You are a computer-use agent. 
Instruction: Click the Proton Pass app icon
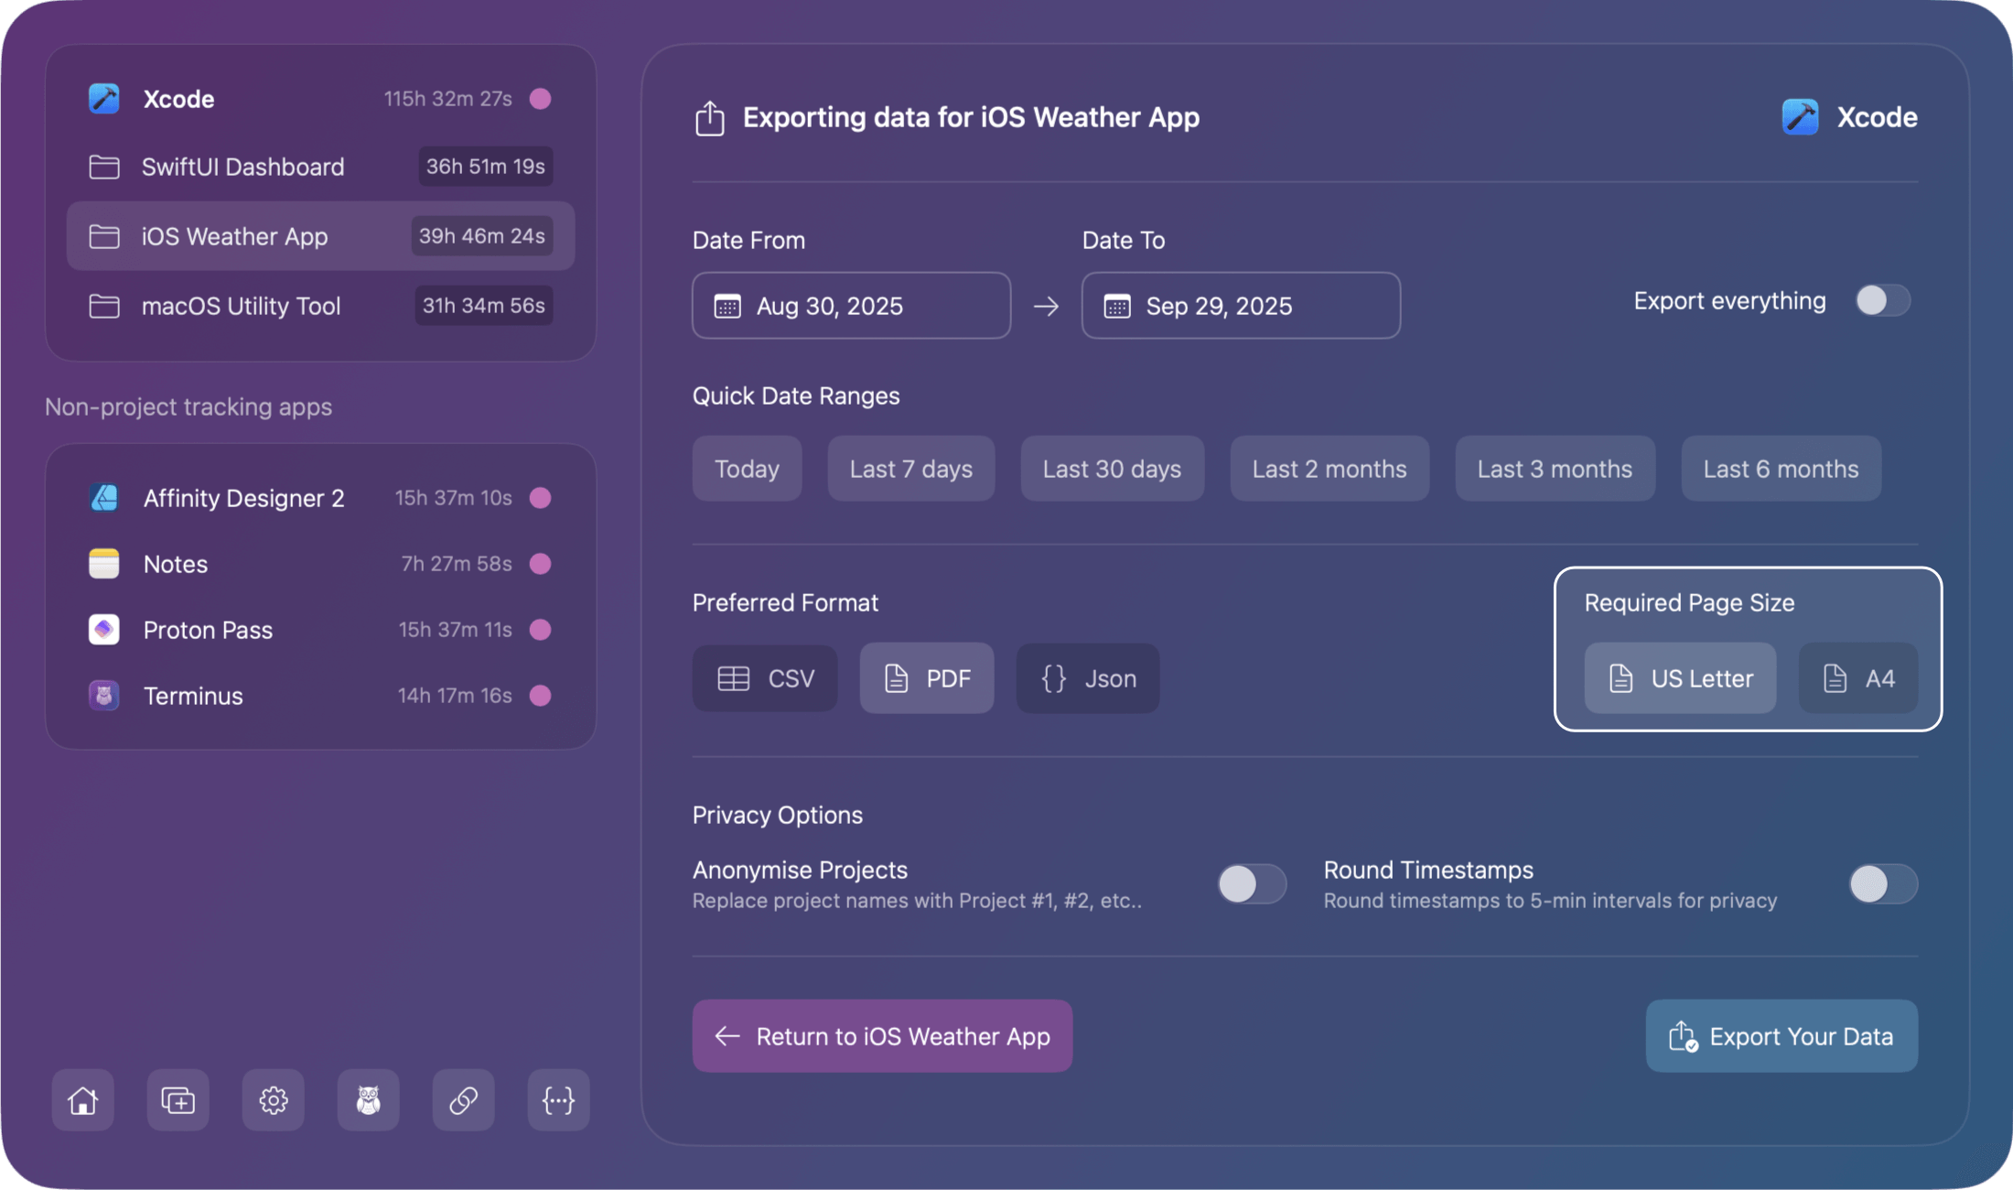103,629
